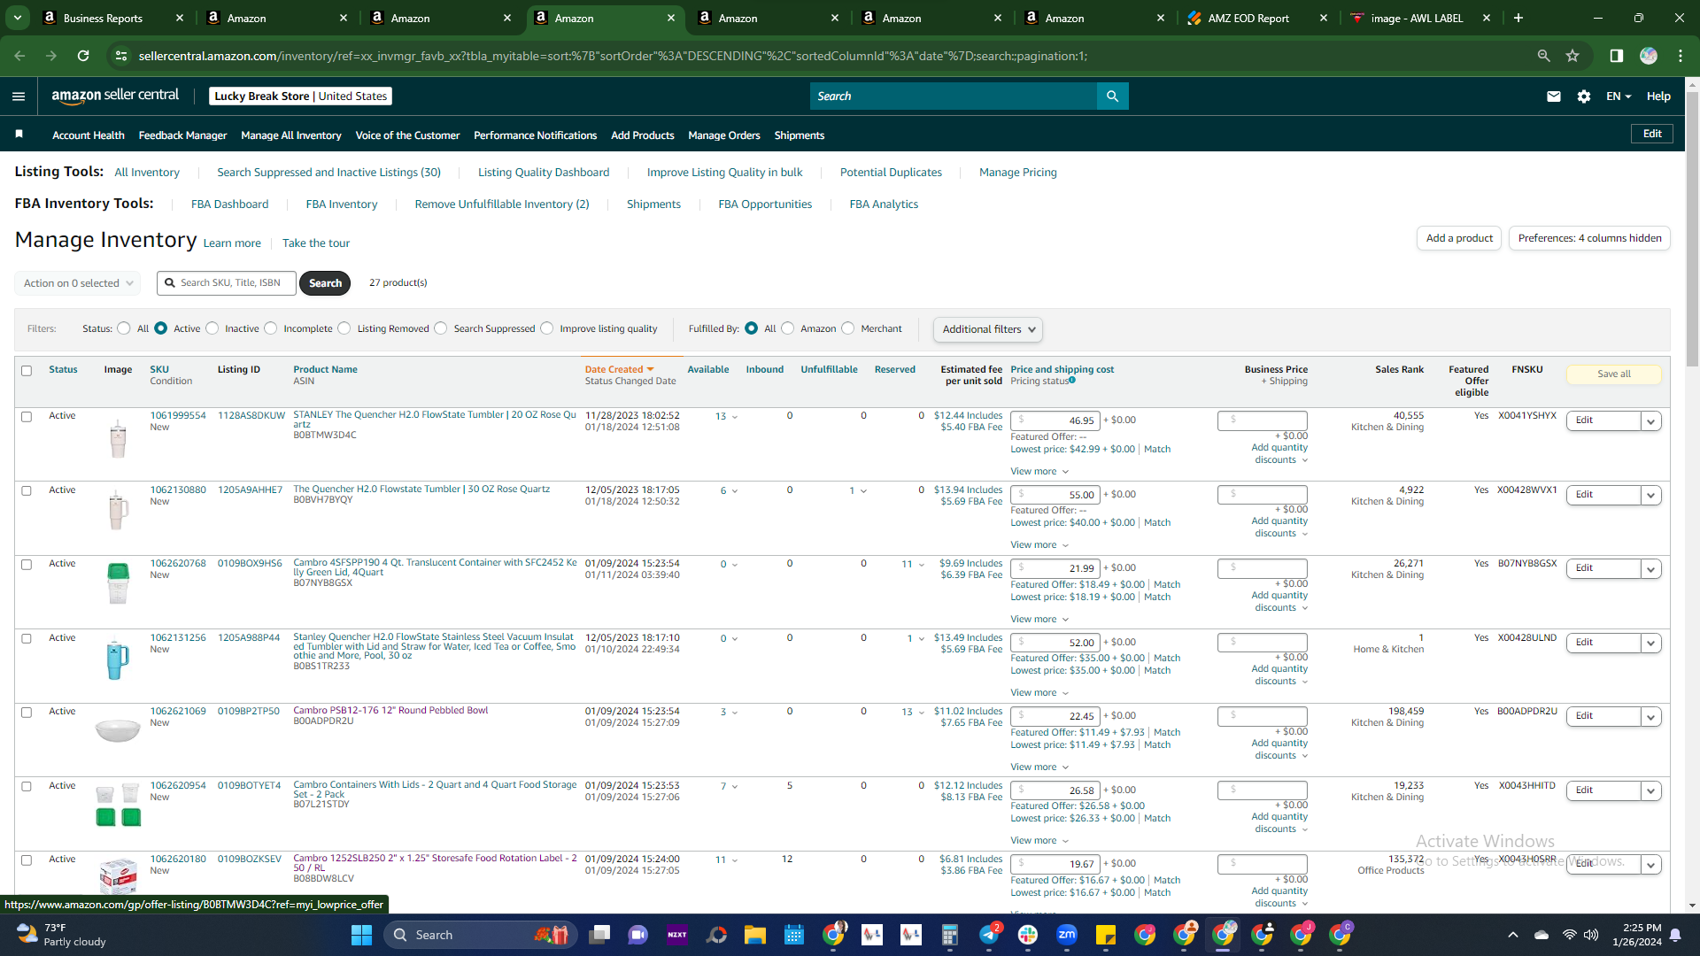Screen dimensions: 1700x956
Task: Check the box for SKU 1062621069
Action: 27,713
